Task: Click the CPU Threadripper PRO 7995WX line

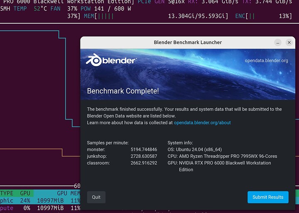Action: point(222,156)
